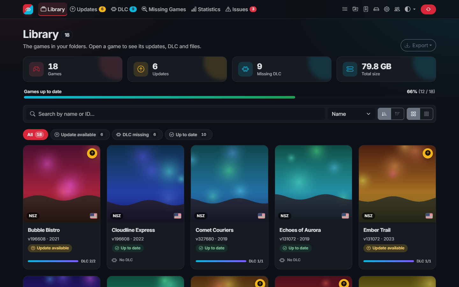Switch to compact grid view
This screenshot has height=287, width=459.
pyautogui.click(x=426, y=114)
